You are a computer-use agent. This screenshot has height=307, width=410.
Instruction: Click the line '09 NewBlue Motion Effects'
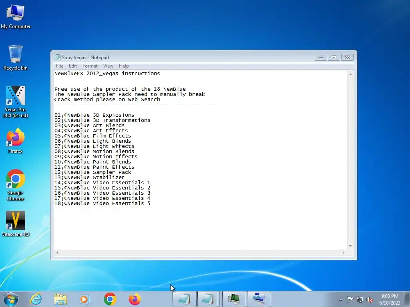click(96, 157)
